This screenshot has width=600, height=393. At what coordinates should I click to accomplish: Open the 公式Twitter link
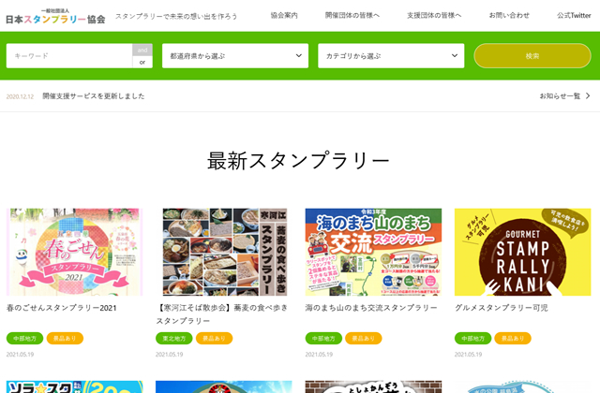pyautogui.click(x=574, y=15)
